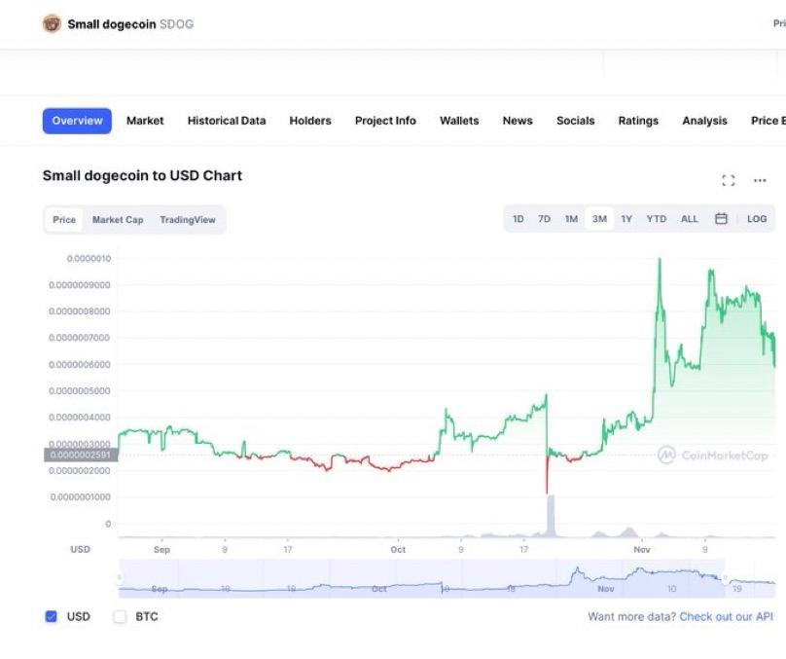Select the 1D timeframe button
The image size is (786, 659).
pyautogui.click(x=518, y=219)
